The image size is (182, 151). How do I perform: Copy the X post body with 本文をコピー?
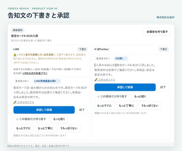point(103,59)
